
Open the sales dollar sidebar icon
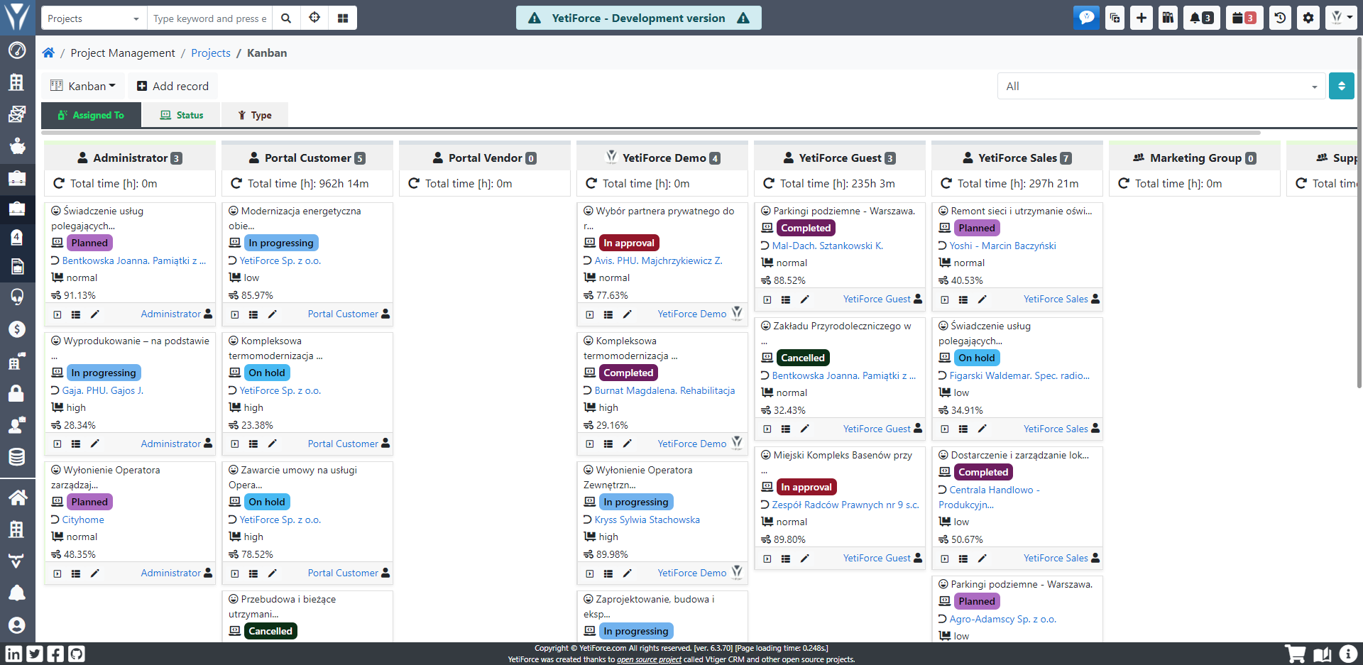(x=17, y=329)
